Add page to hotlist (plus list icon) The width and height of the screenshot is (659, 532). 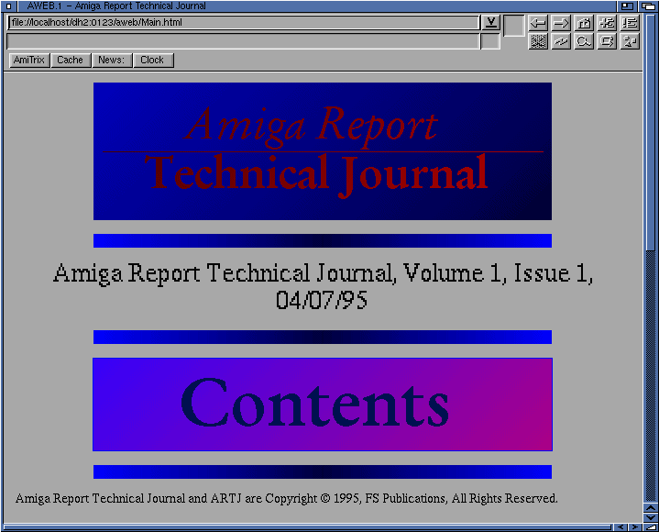[607, 23]
